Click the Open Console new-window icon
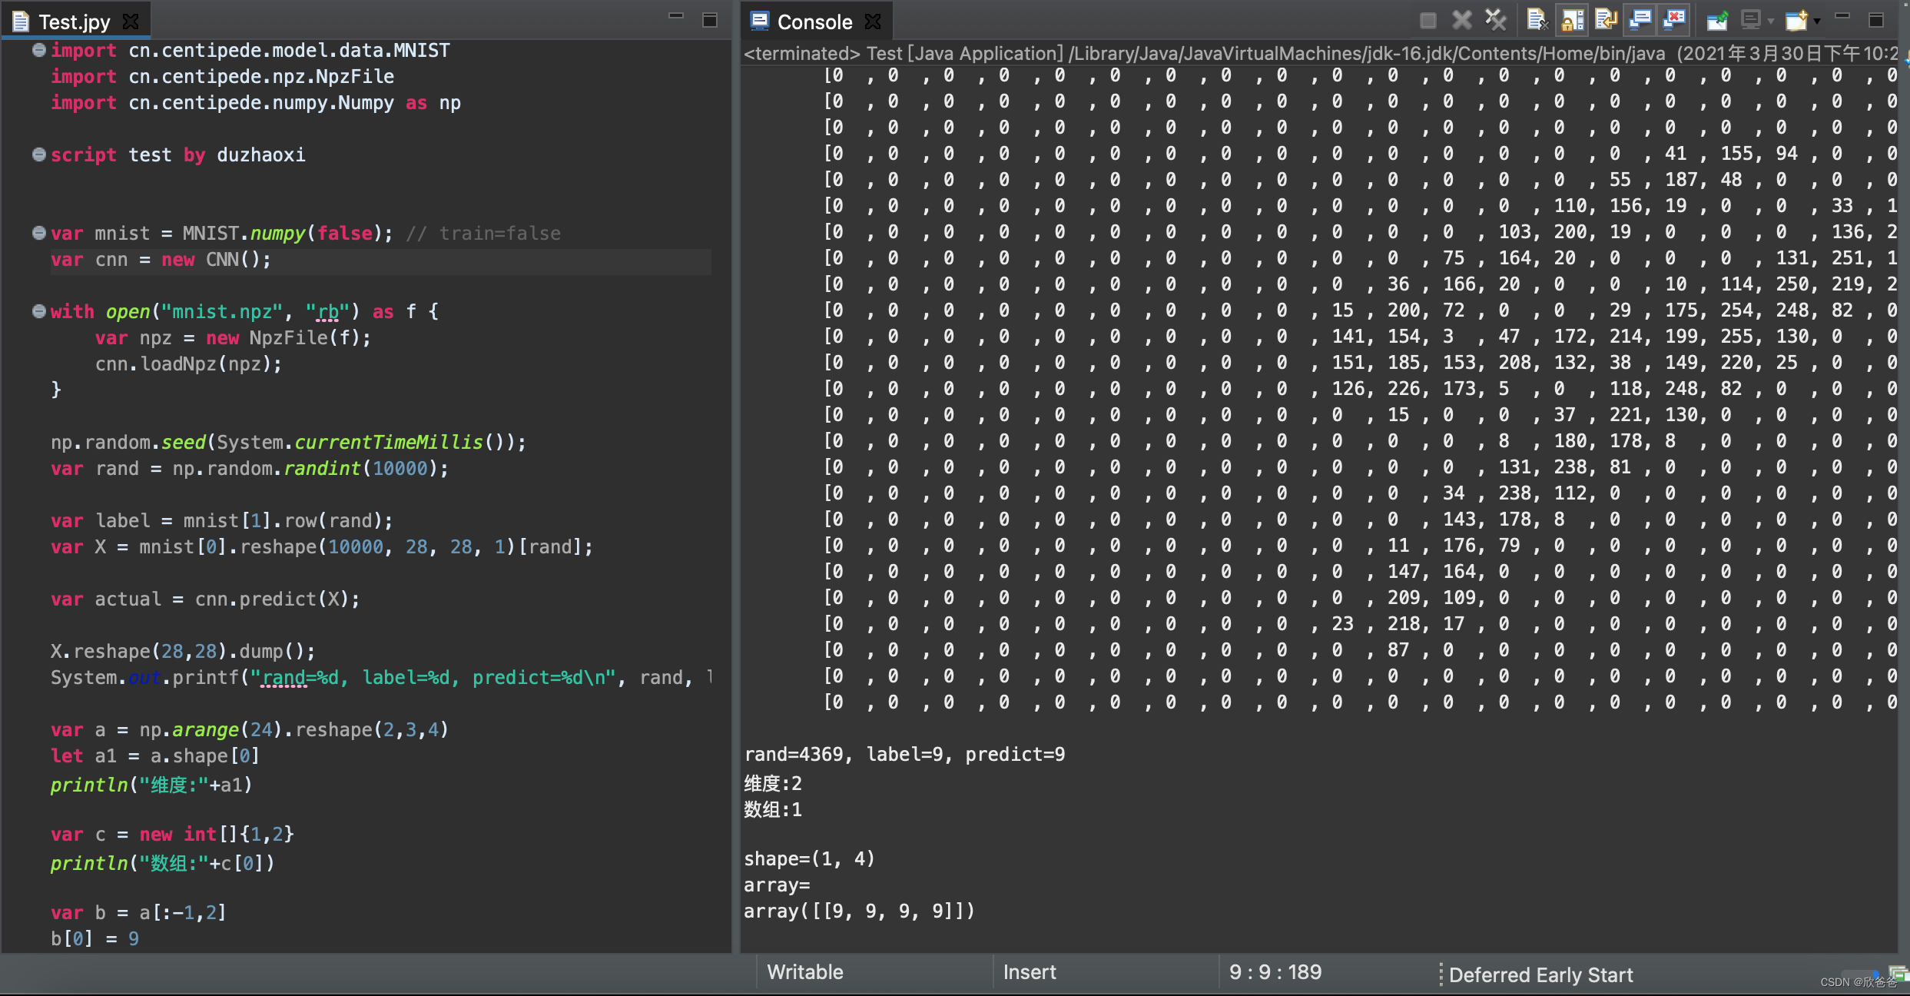Viewport: 1910px width, 996px height. (x=1796, y=21)
